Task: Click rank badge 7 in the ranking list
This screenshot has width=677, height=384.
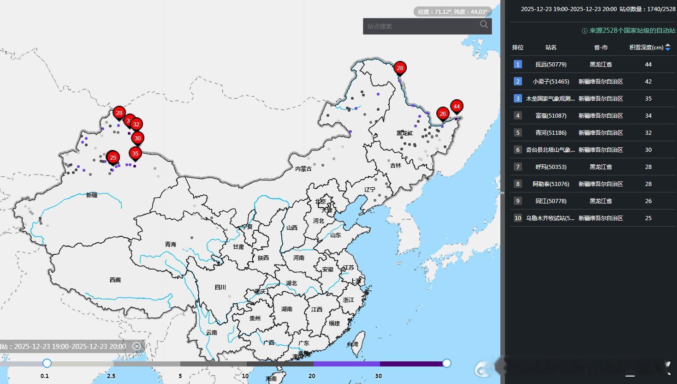Action: (518, 167)
